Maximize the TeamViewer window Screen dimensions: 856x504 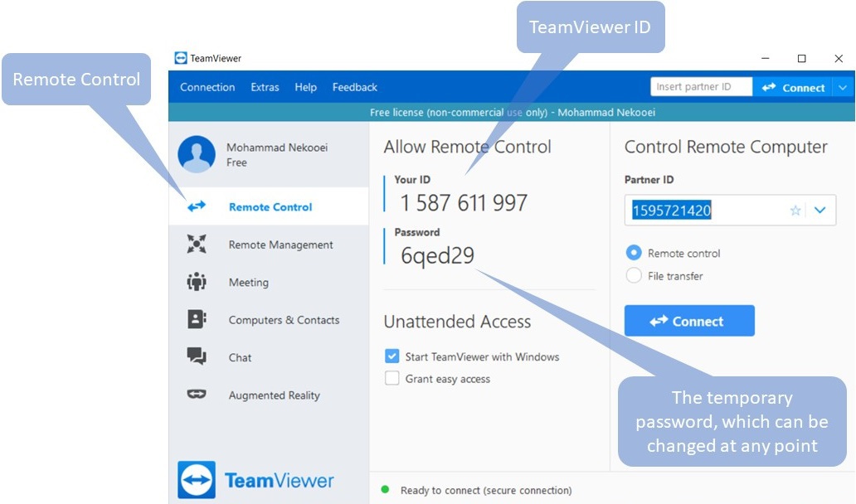pos(801,58)
